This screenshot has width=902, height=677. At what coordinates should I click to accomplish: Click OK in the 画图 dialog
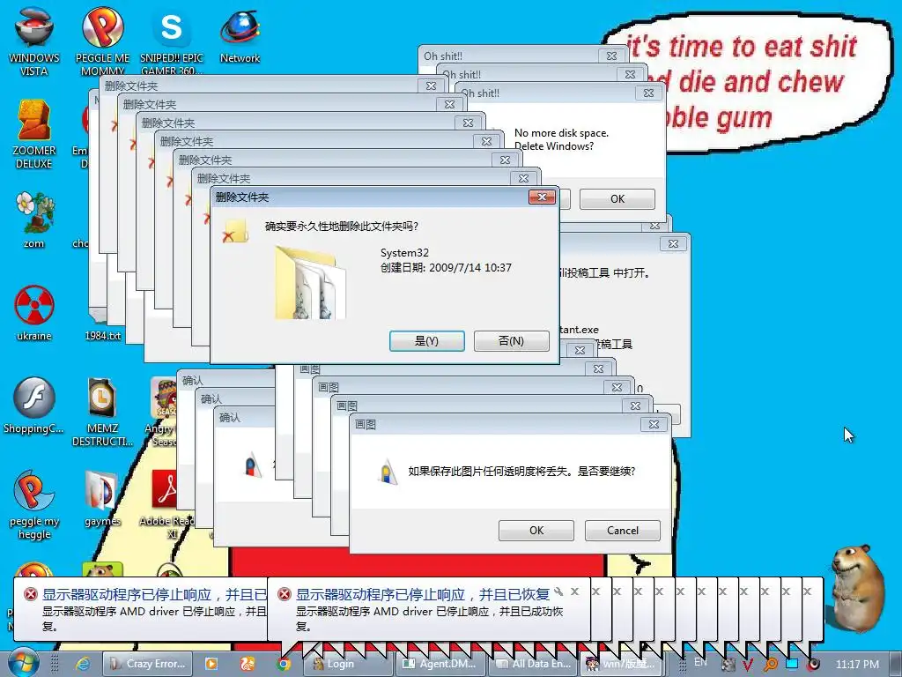coord(536,530)
